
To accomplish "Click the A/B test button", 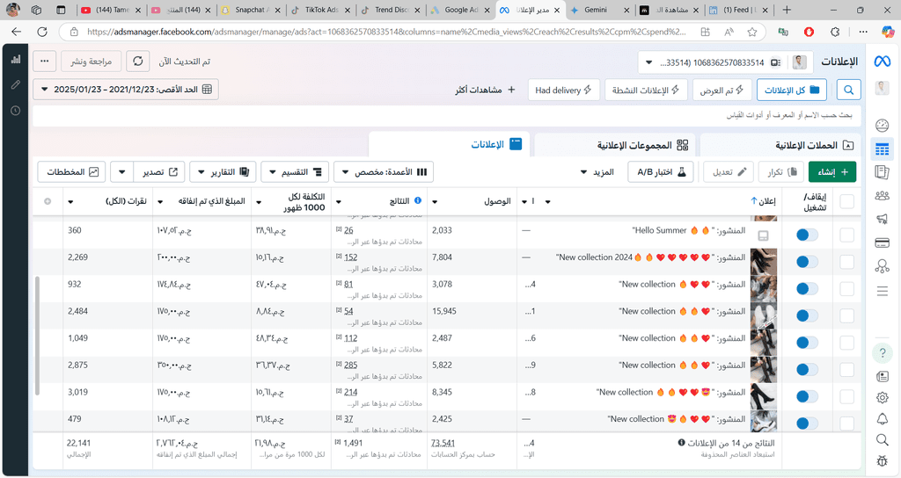I will pyautogui.click(x=661, y=171).
